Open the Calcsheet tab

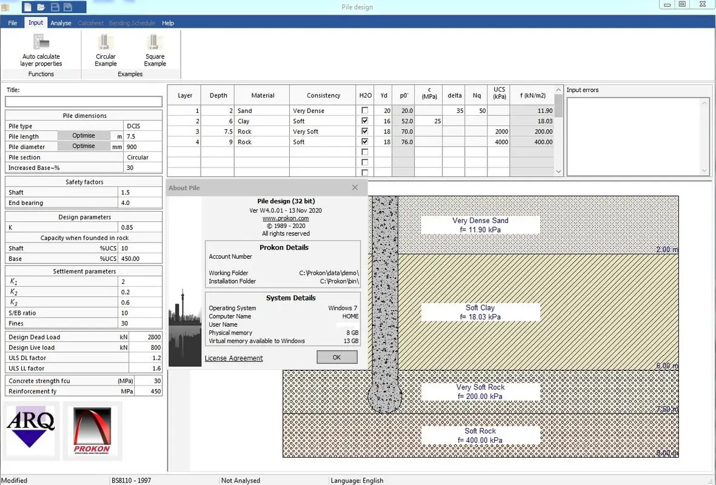pos(90,23)
